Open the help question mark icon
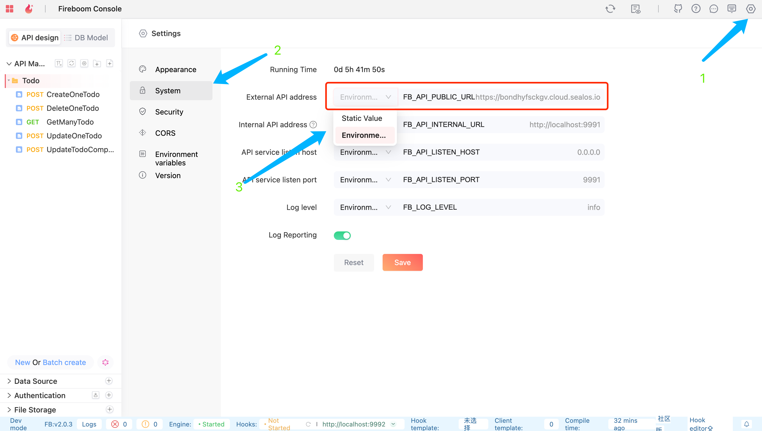 696,9
